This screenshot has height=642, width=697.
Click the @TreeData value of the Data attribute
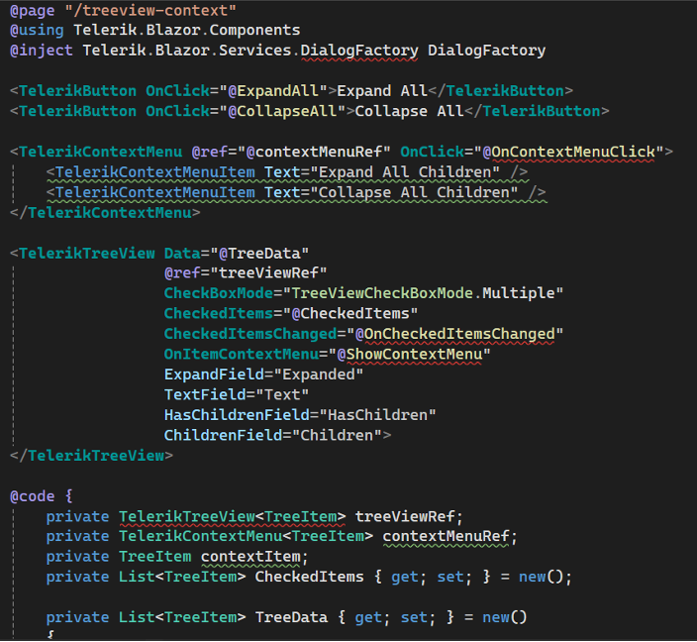[259, 254]
